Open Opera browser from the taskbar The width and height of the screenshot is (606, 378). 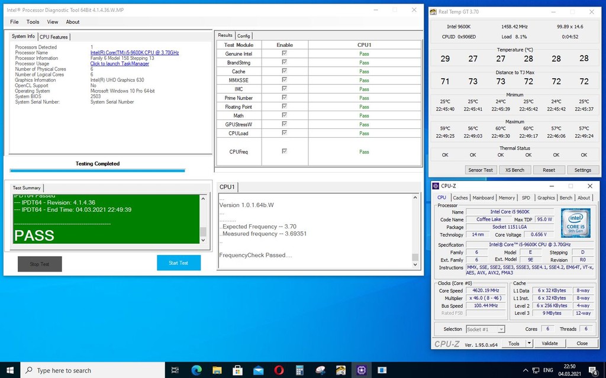279,370
